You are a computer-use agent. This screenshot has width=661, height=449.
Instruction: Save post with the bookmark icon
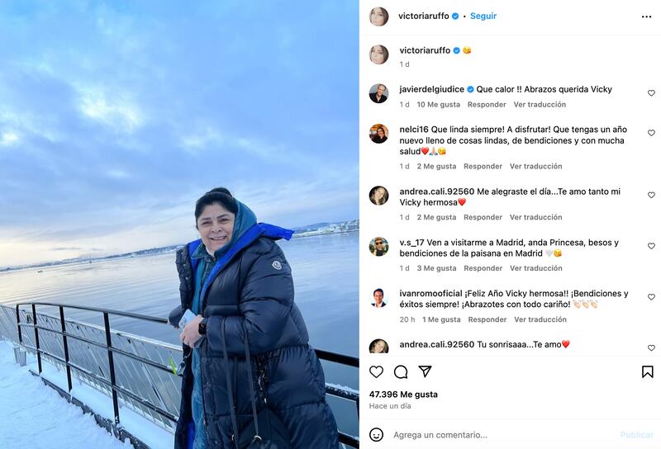click(648, 372)
